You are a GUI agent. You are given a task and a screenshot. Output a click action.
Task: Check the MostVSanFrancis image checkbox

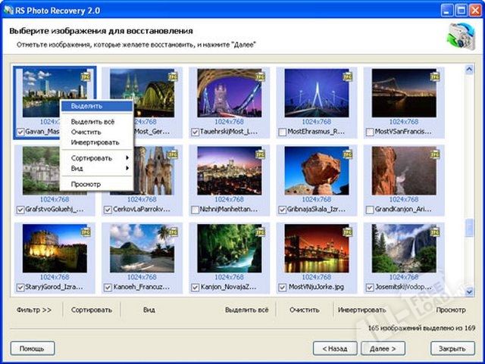[370, 132]
